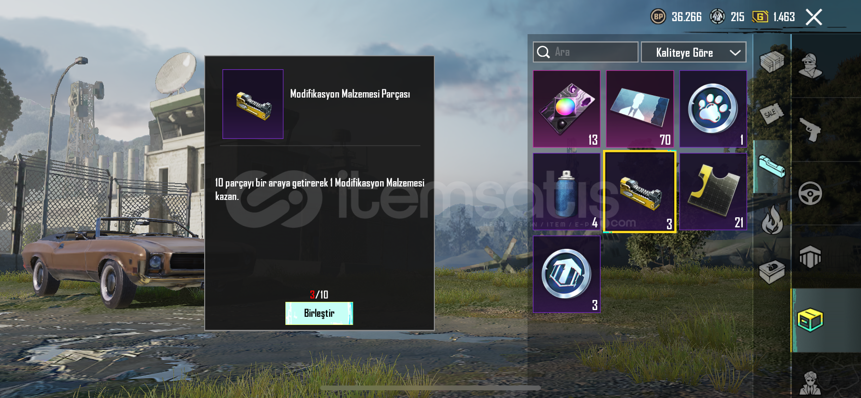Open the parachute pack category icon
Image resolution: width=861 pixels, height=398 pixels.
[811, 257]
